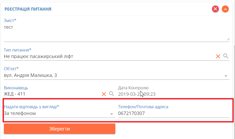Click the Надати відповідь у вигляді label

pos(31,107)
